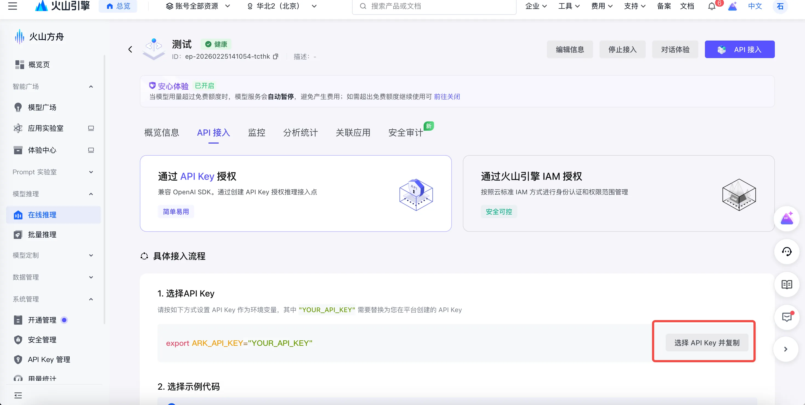Select 通过 API Key 授权 card
805x405 pixels.
click(296, 193)
